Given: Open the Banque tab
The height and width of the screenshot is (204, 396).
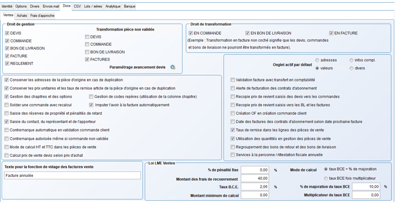Looking at the screenshot, I should click(130, 6).
